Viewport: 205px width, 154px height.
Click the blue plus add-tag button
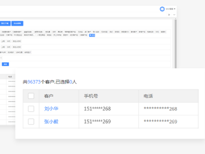[x=92, y=35]
